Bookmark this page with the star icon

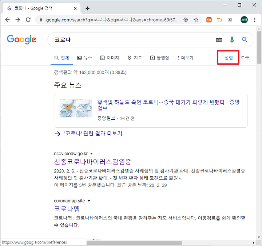[x=196, y=20]
